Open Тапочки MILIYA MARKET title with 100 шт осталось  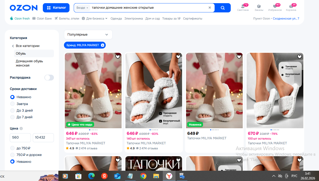tap(267, 143)
